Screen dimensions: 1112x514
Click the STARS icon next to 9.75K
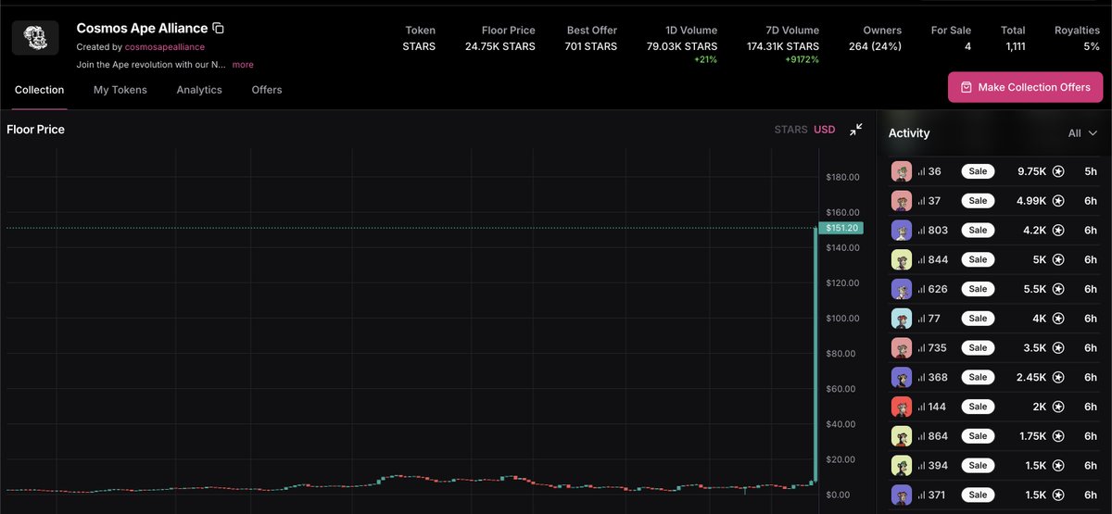1058,171
